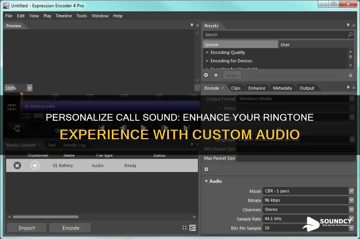Open the Help menu
This screenshot has width=360, height=239.
pyautogui.click(x=118, y=16)
